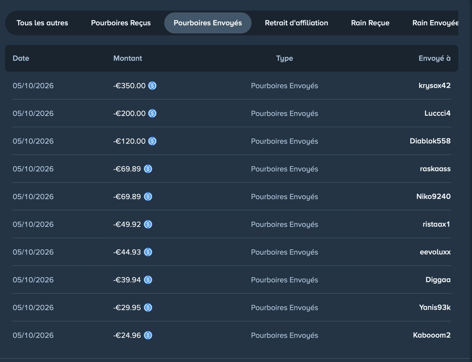Image resolution: width=472 pixels, height=362 pixels.
Task: Select the -€29.95 amount
Action: pos(127,307)
